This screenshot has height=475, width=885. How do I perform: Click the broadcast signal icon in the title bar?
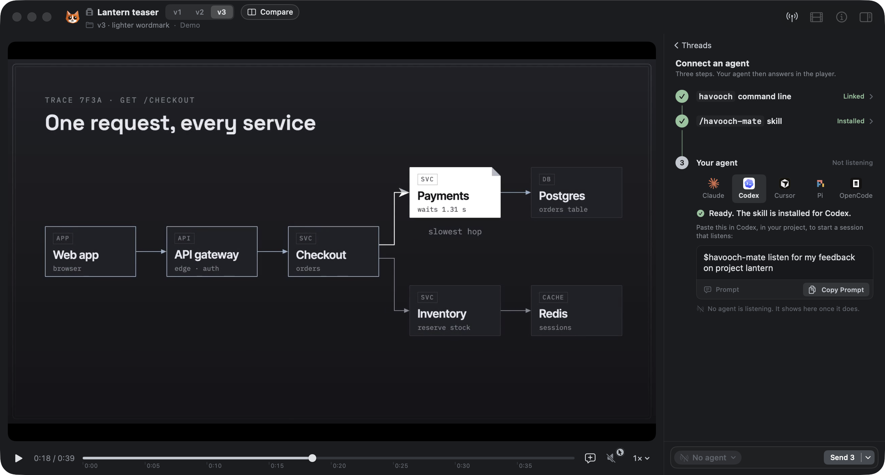coord(792,17)
